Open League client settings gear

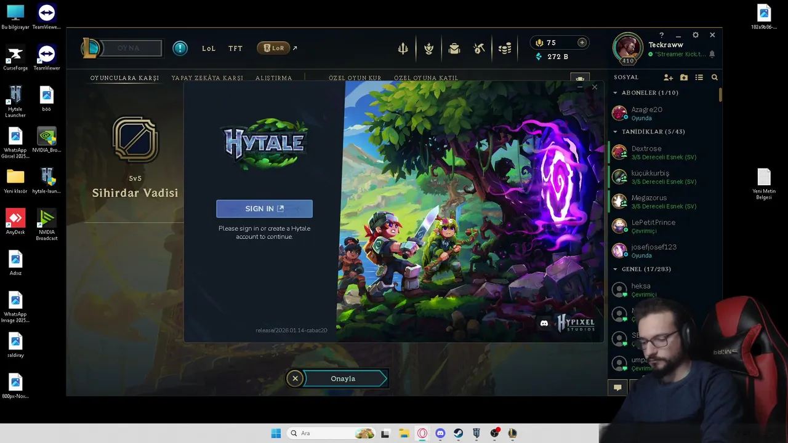(x=696, y=35)
